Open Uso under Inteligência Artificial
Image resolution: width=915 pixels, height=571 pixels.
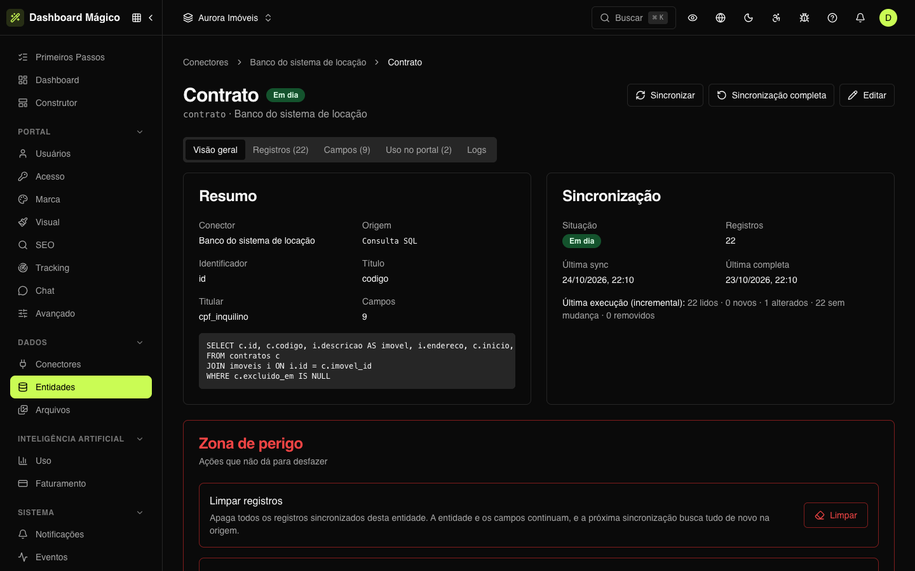[81, 461]
